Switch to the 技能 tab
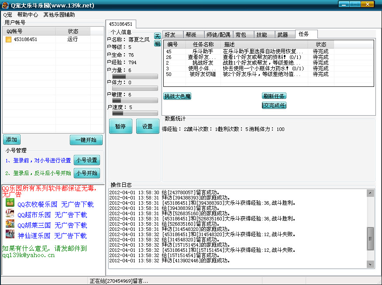The height and width of the screenshot is (285, 382). [x=264, y=34]
